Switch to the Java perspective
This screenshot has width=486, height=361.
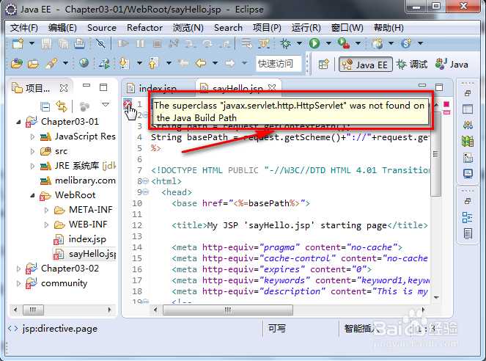click(452, 65)
